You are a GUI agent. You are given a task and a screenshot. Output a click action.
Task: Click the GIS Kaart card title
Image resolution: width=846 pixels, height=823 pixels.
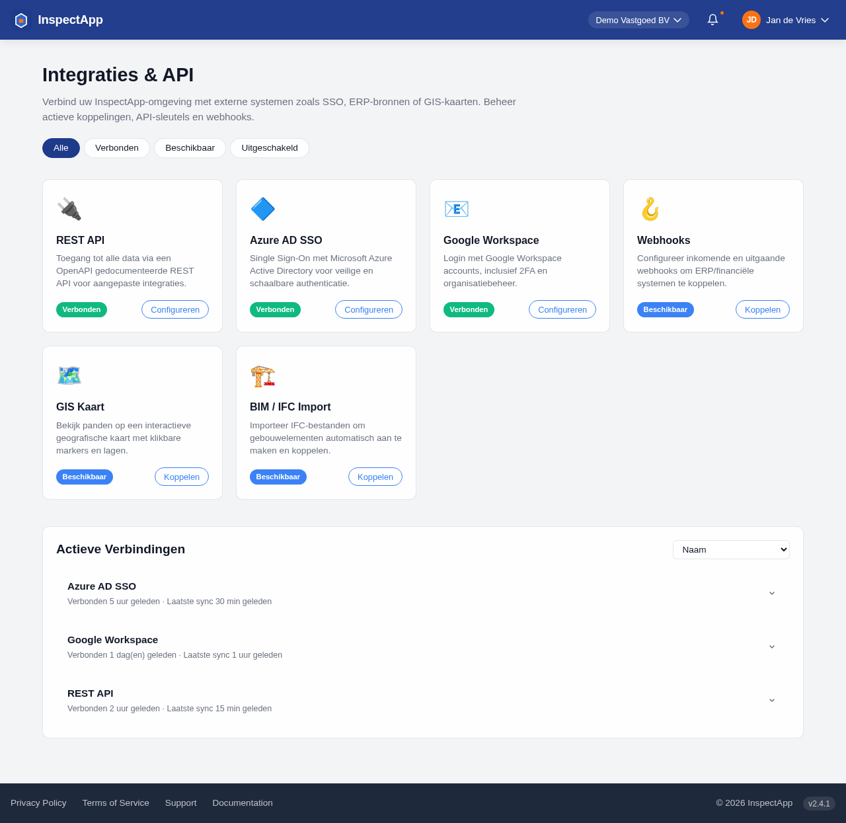point(80,407)
